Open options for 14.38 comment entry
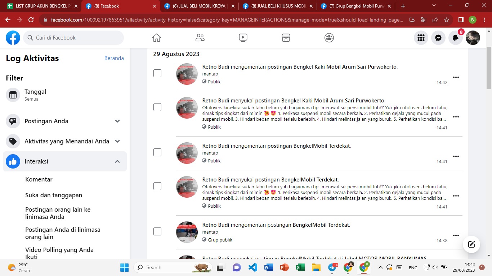This screenshot has height=276, width=492. pyautogui.click(x=456, y=235)
